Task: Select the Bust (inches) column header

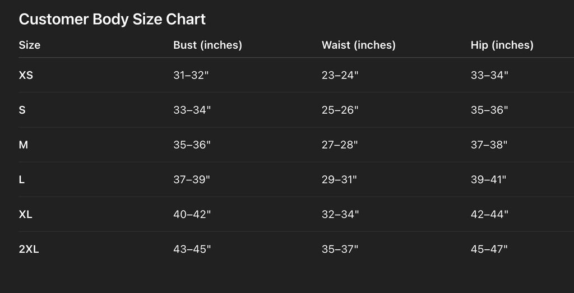Action: [207, 45]
